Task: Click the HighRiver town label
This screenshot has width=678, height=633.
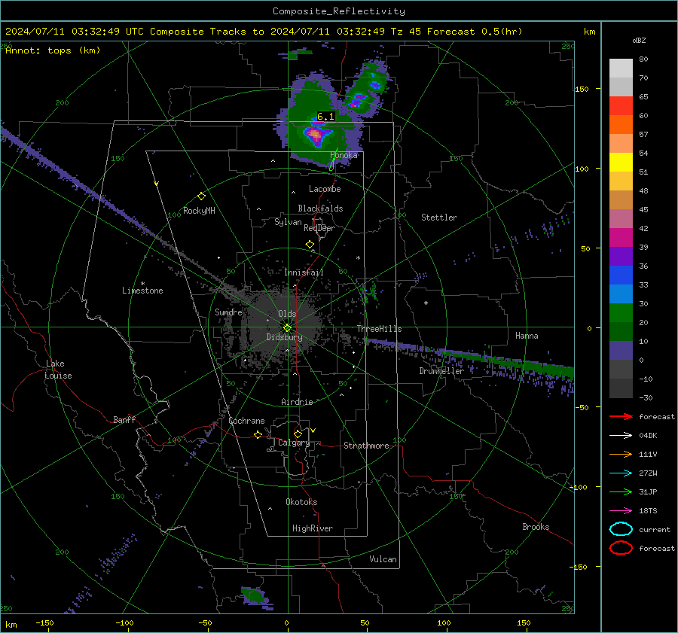Action: 313,528
